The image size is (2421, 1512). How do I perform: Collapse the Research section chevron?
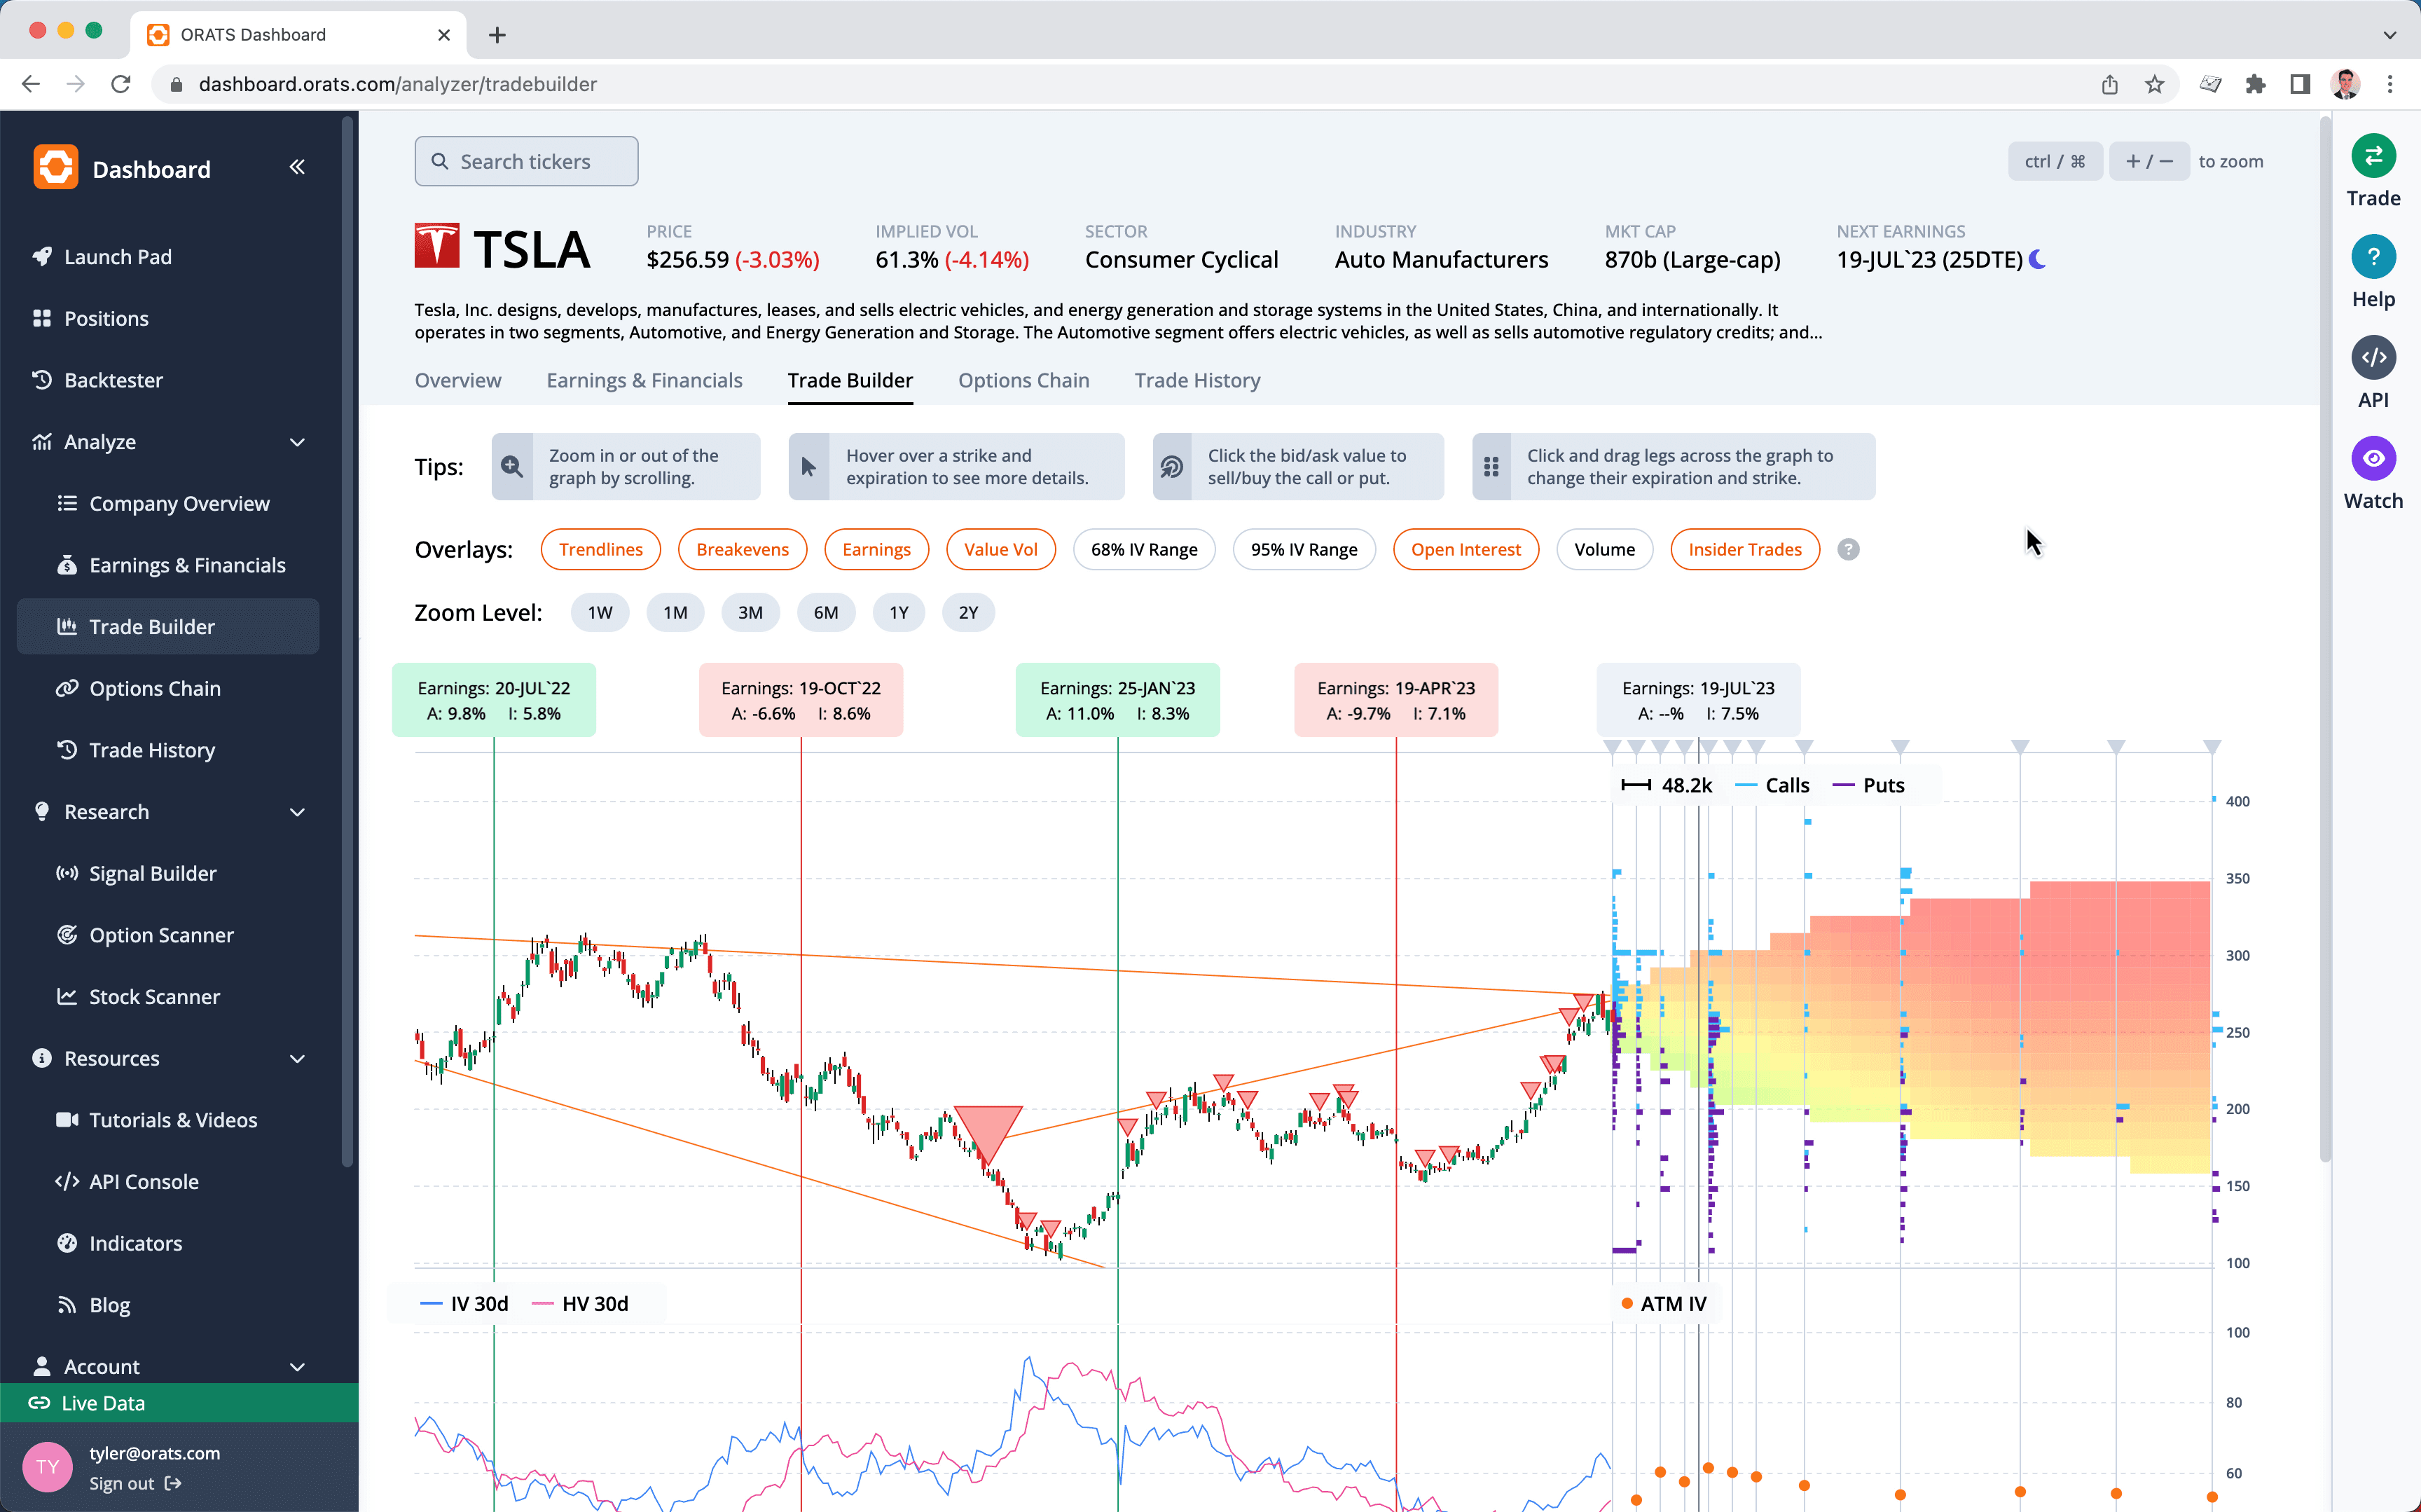click(297, 812)
